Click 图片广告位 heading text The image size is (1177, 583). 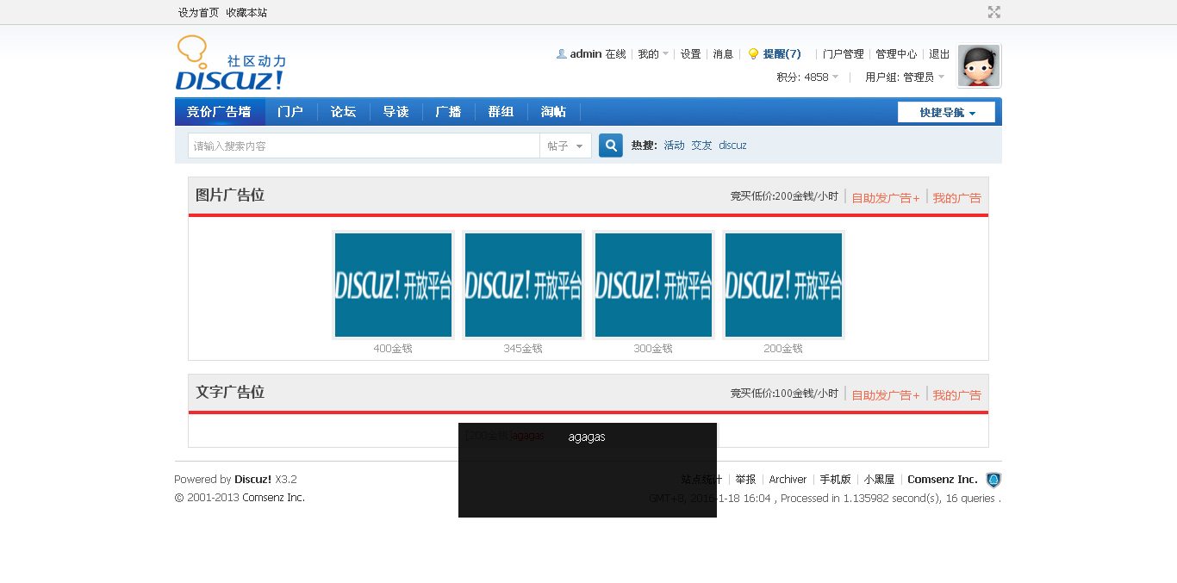pos(230,195)
